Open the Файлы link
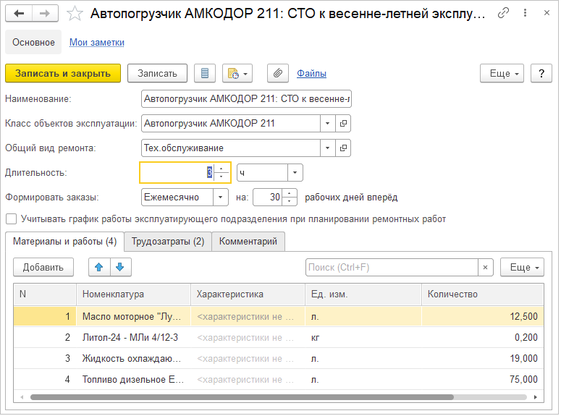This screenshot has height=416, width=561. point(312,73)
